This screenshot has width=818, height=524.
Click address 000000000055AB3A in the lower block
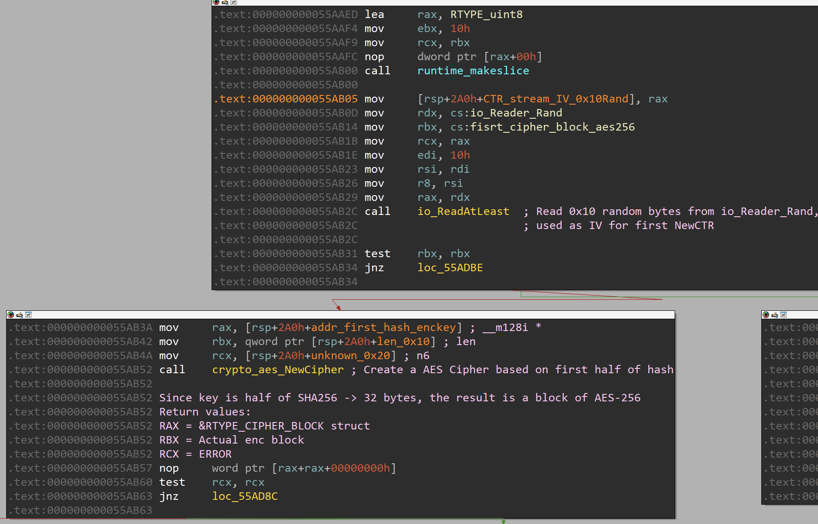click(80, 327)
